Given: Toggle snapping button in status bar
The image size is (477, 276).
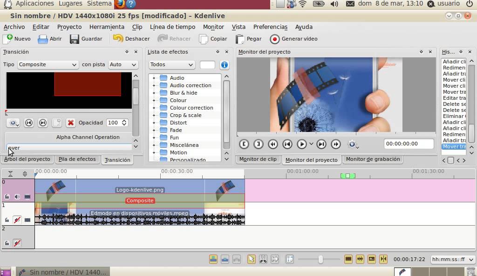Looking at the screenshot, I should coord(383,259).
